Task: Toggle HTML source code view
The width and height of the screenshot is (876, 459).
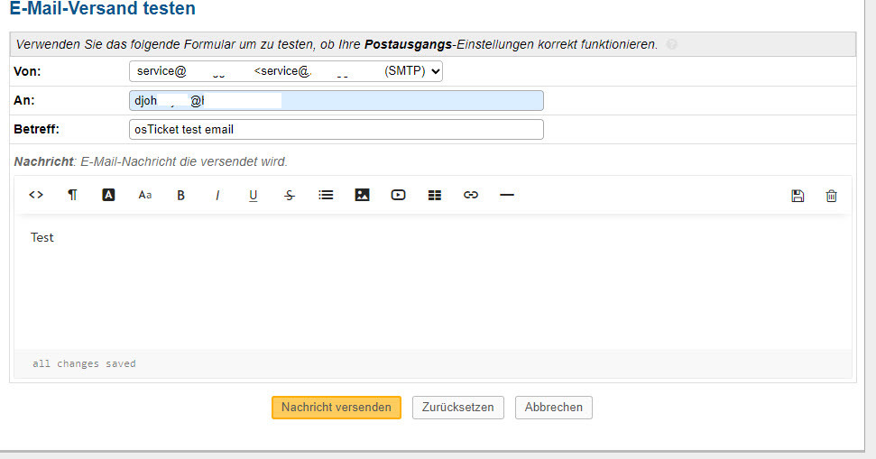Action: pos(36,195)
